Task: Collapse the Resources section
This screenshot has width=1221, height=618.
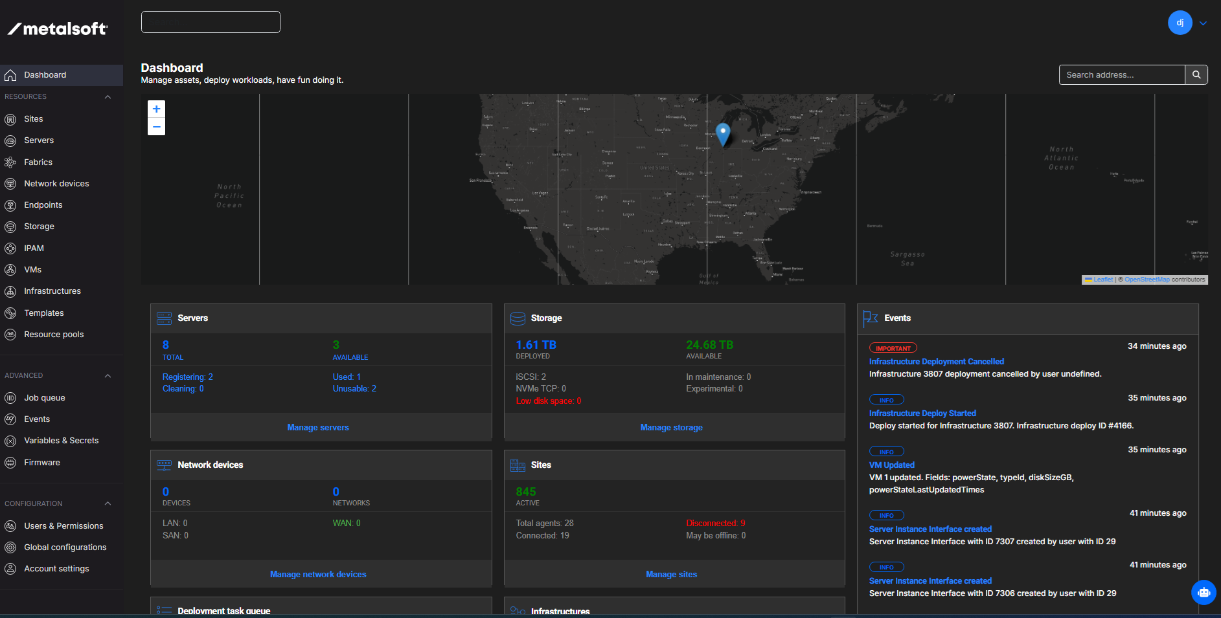Action: click(x=108, y=97)
